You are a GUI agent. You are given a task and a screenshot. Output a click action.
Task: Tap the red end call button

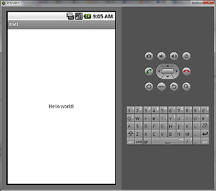pos(186,71)
